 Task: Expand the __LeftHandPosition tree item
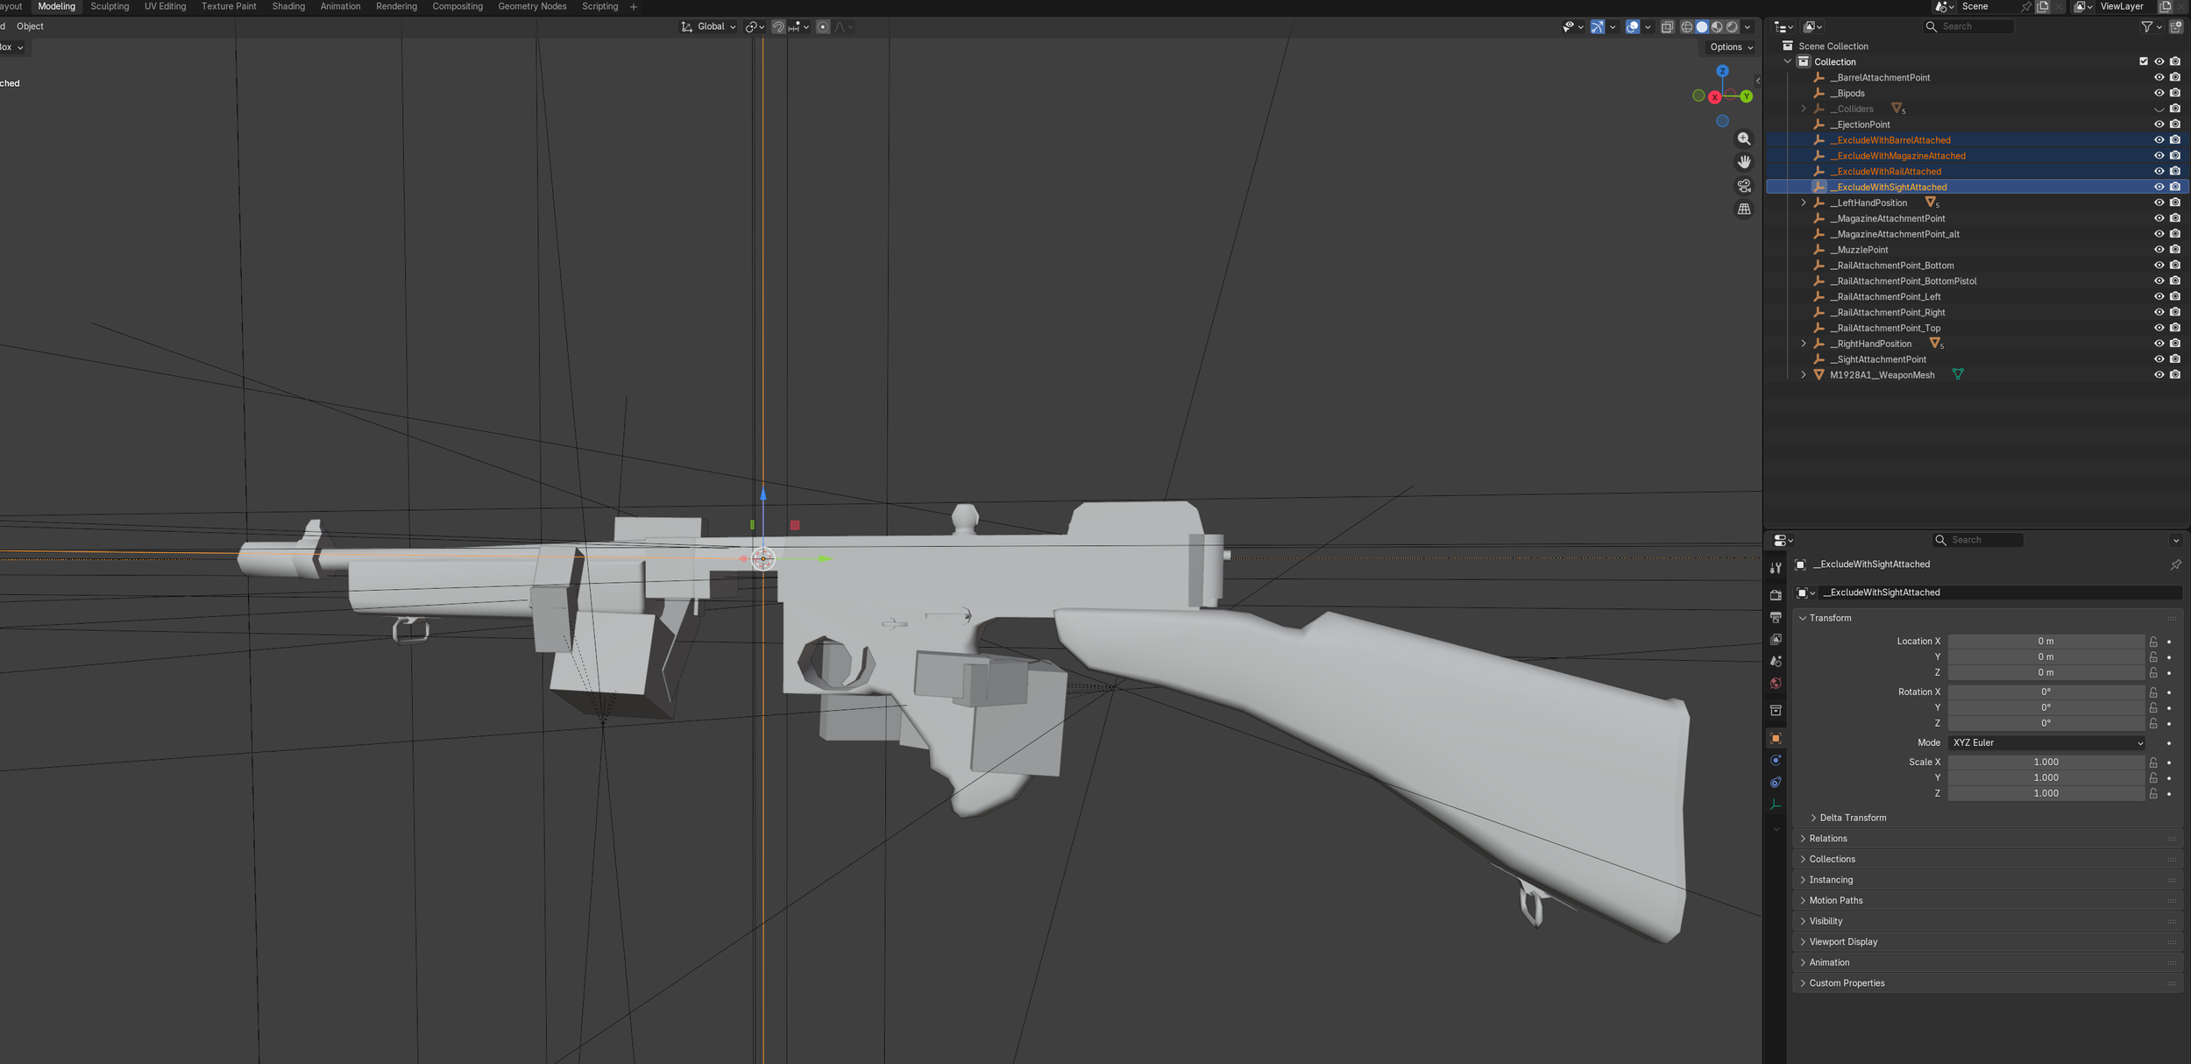tap(1804, 203)
